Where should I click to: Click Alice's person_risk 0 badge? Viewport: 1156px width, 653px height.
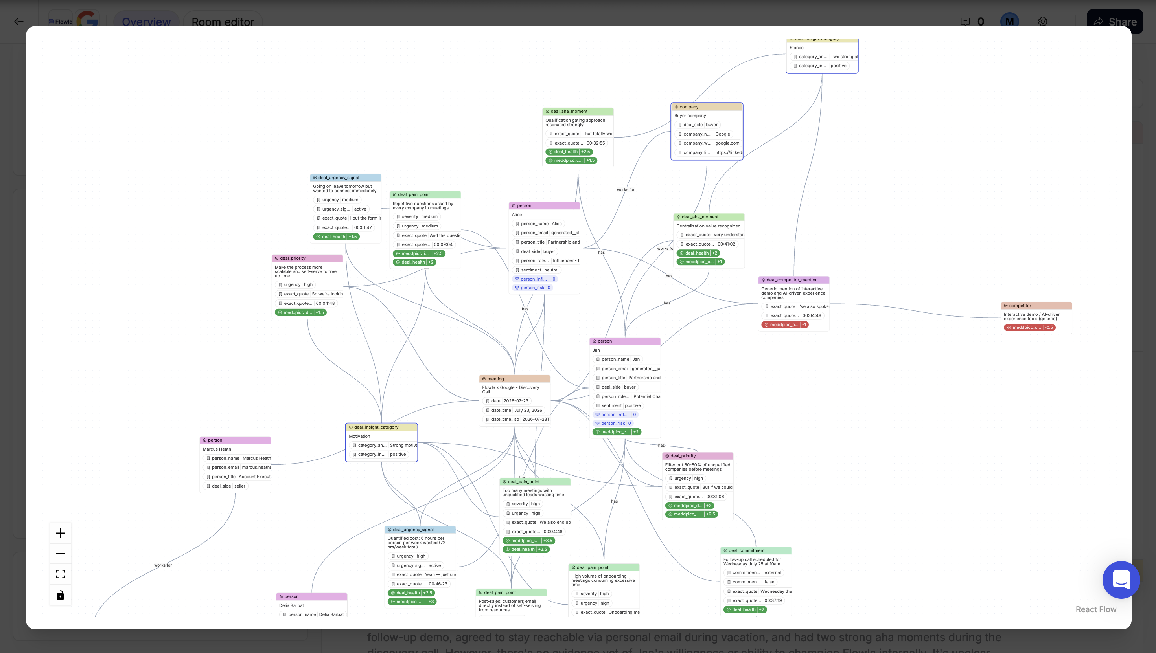click(x=532, y=288)
